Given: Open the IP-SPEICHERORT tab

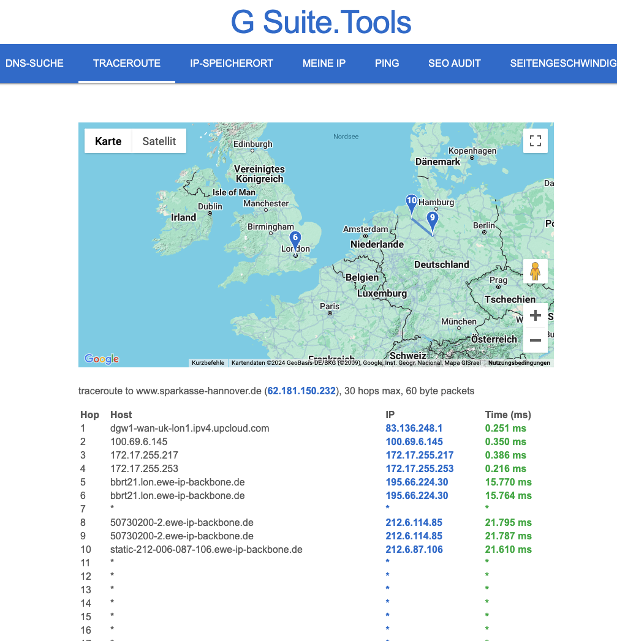Looking at the screenshot, I should [232, 63].
